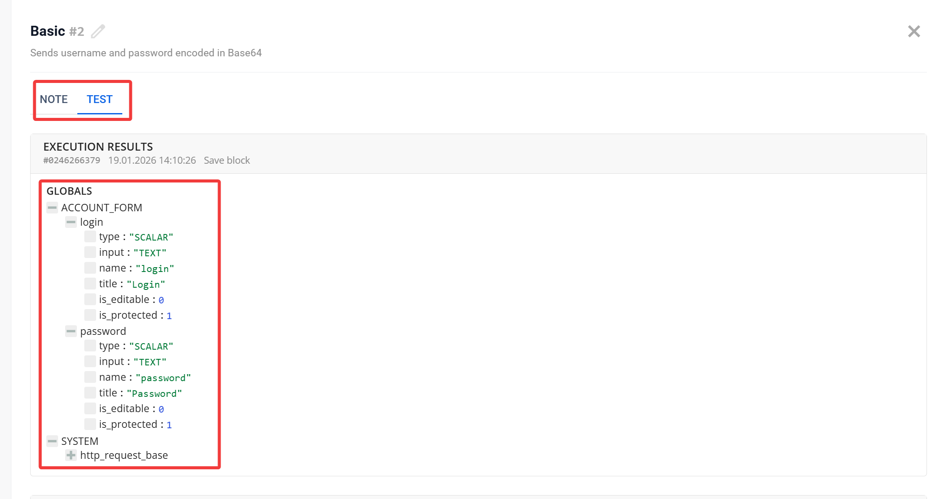
Task: Click the Save block link
Action: [x=227, y=160]
